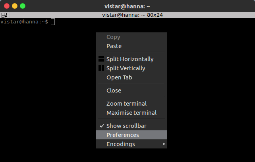
Task: Choose Maximise terminal option
Action: point(131,113)
